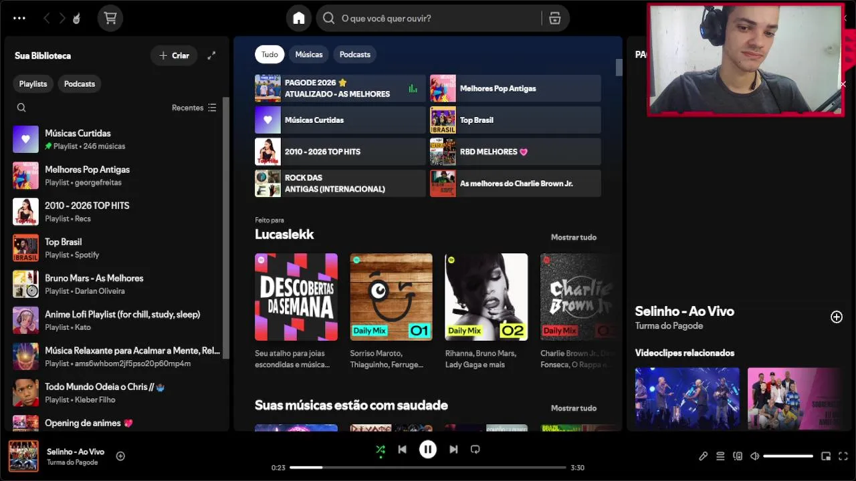Image resolution: width=856 pixels, height=481 pixels.
Task: Open RBD MELHORES shortcut tile
Action: point(515,152)
